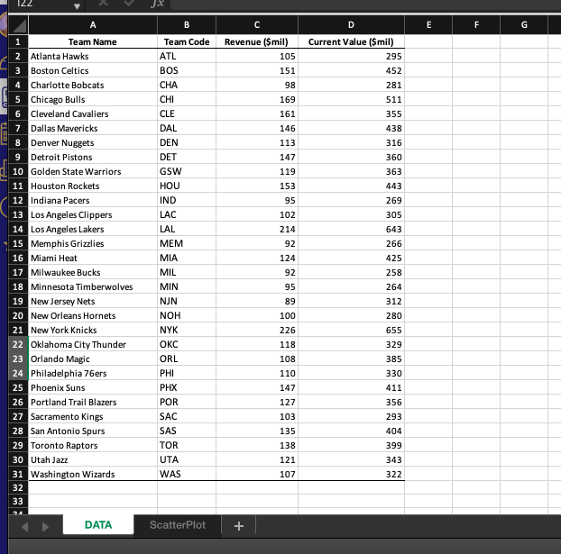
Task: Select column F header
Action: [x=476, y=25]
